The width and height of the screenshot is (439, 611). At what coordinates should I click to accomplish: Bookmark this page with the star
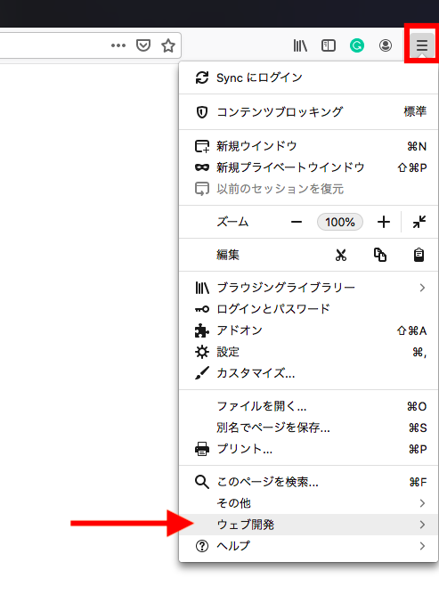168,45
